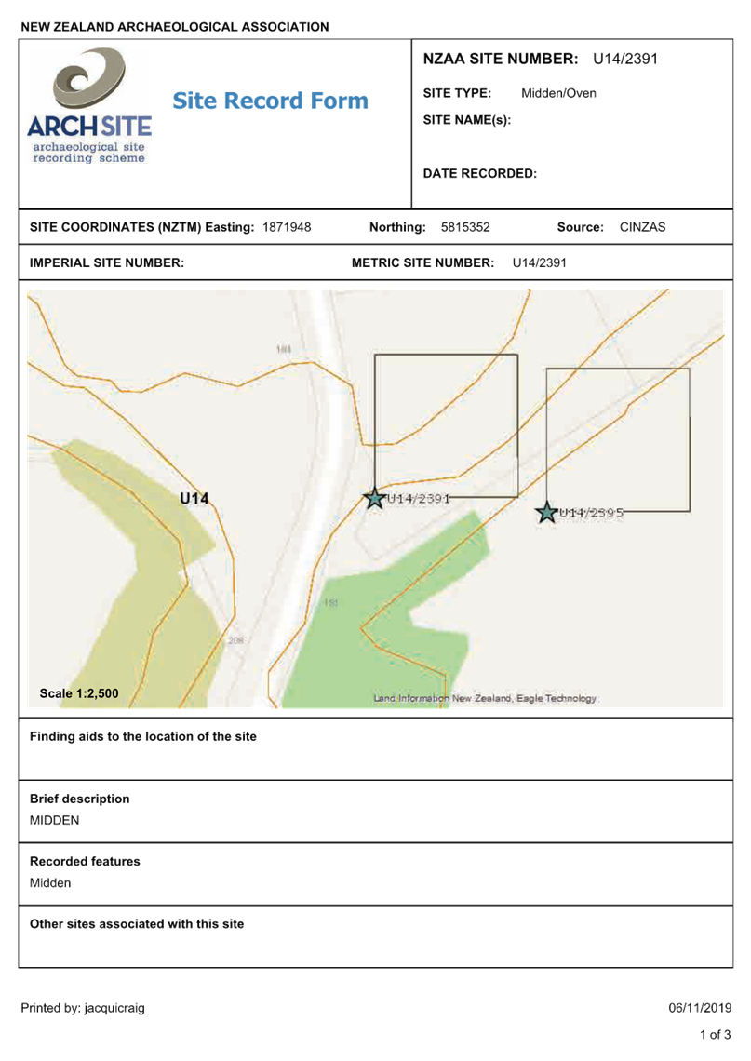
Task: Select the Easting coordinate value
Action: coord(287,227)
